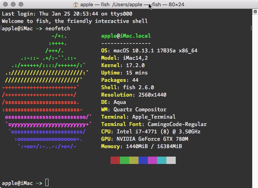Pick the magenta color block
Viewport: 258px width, 188px height.
pos(152,160)
